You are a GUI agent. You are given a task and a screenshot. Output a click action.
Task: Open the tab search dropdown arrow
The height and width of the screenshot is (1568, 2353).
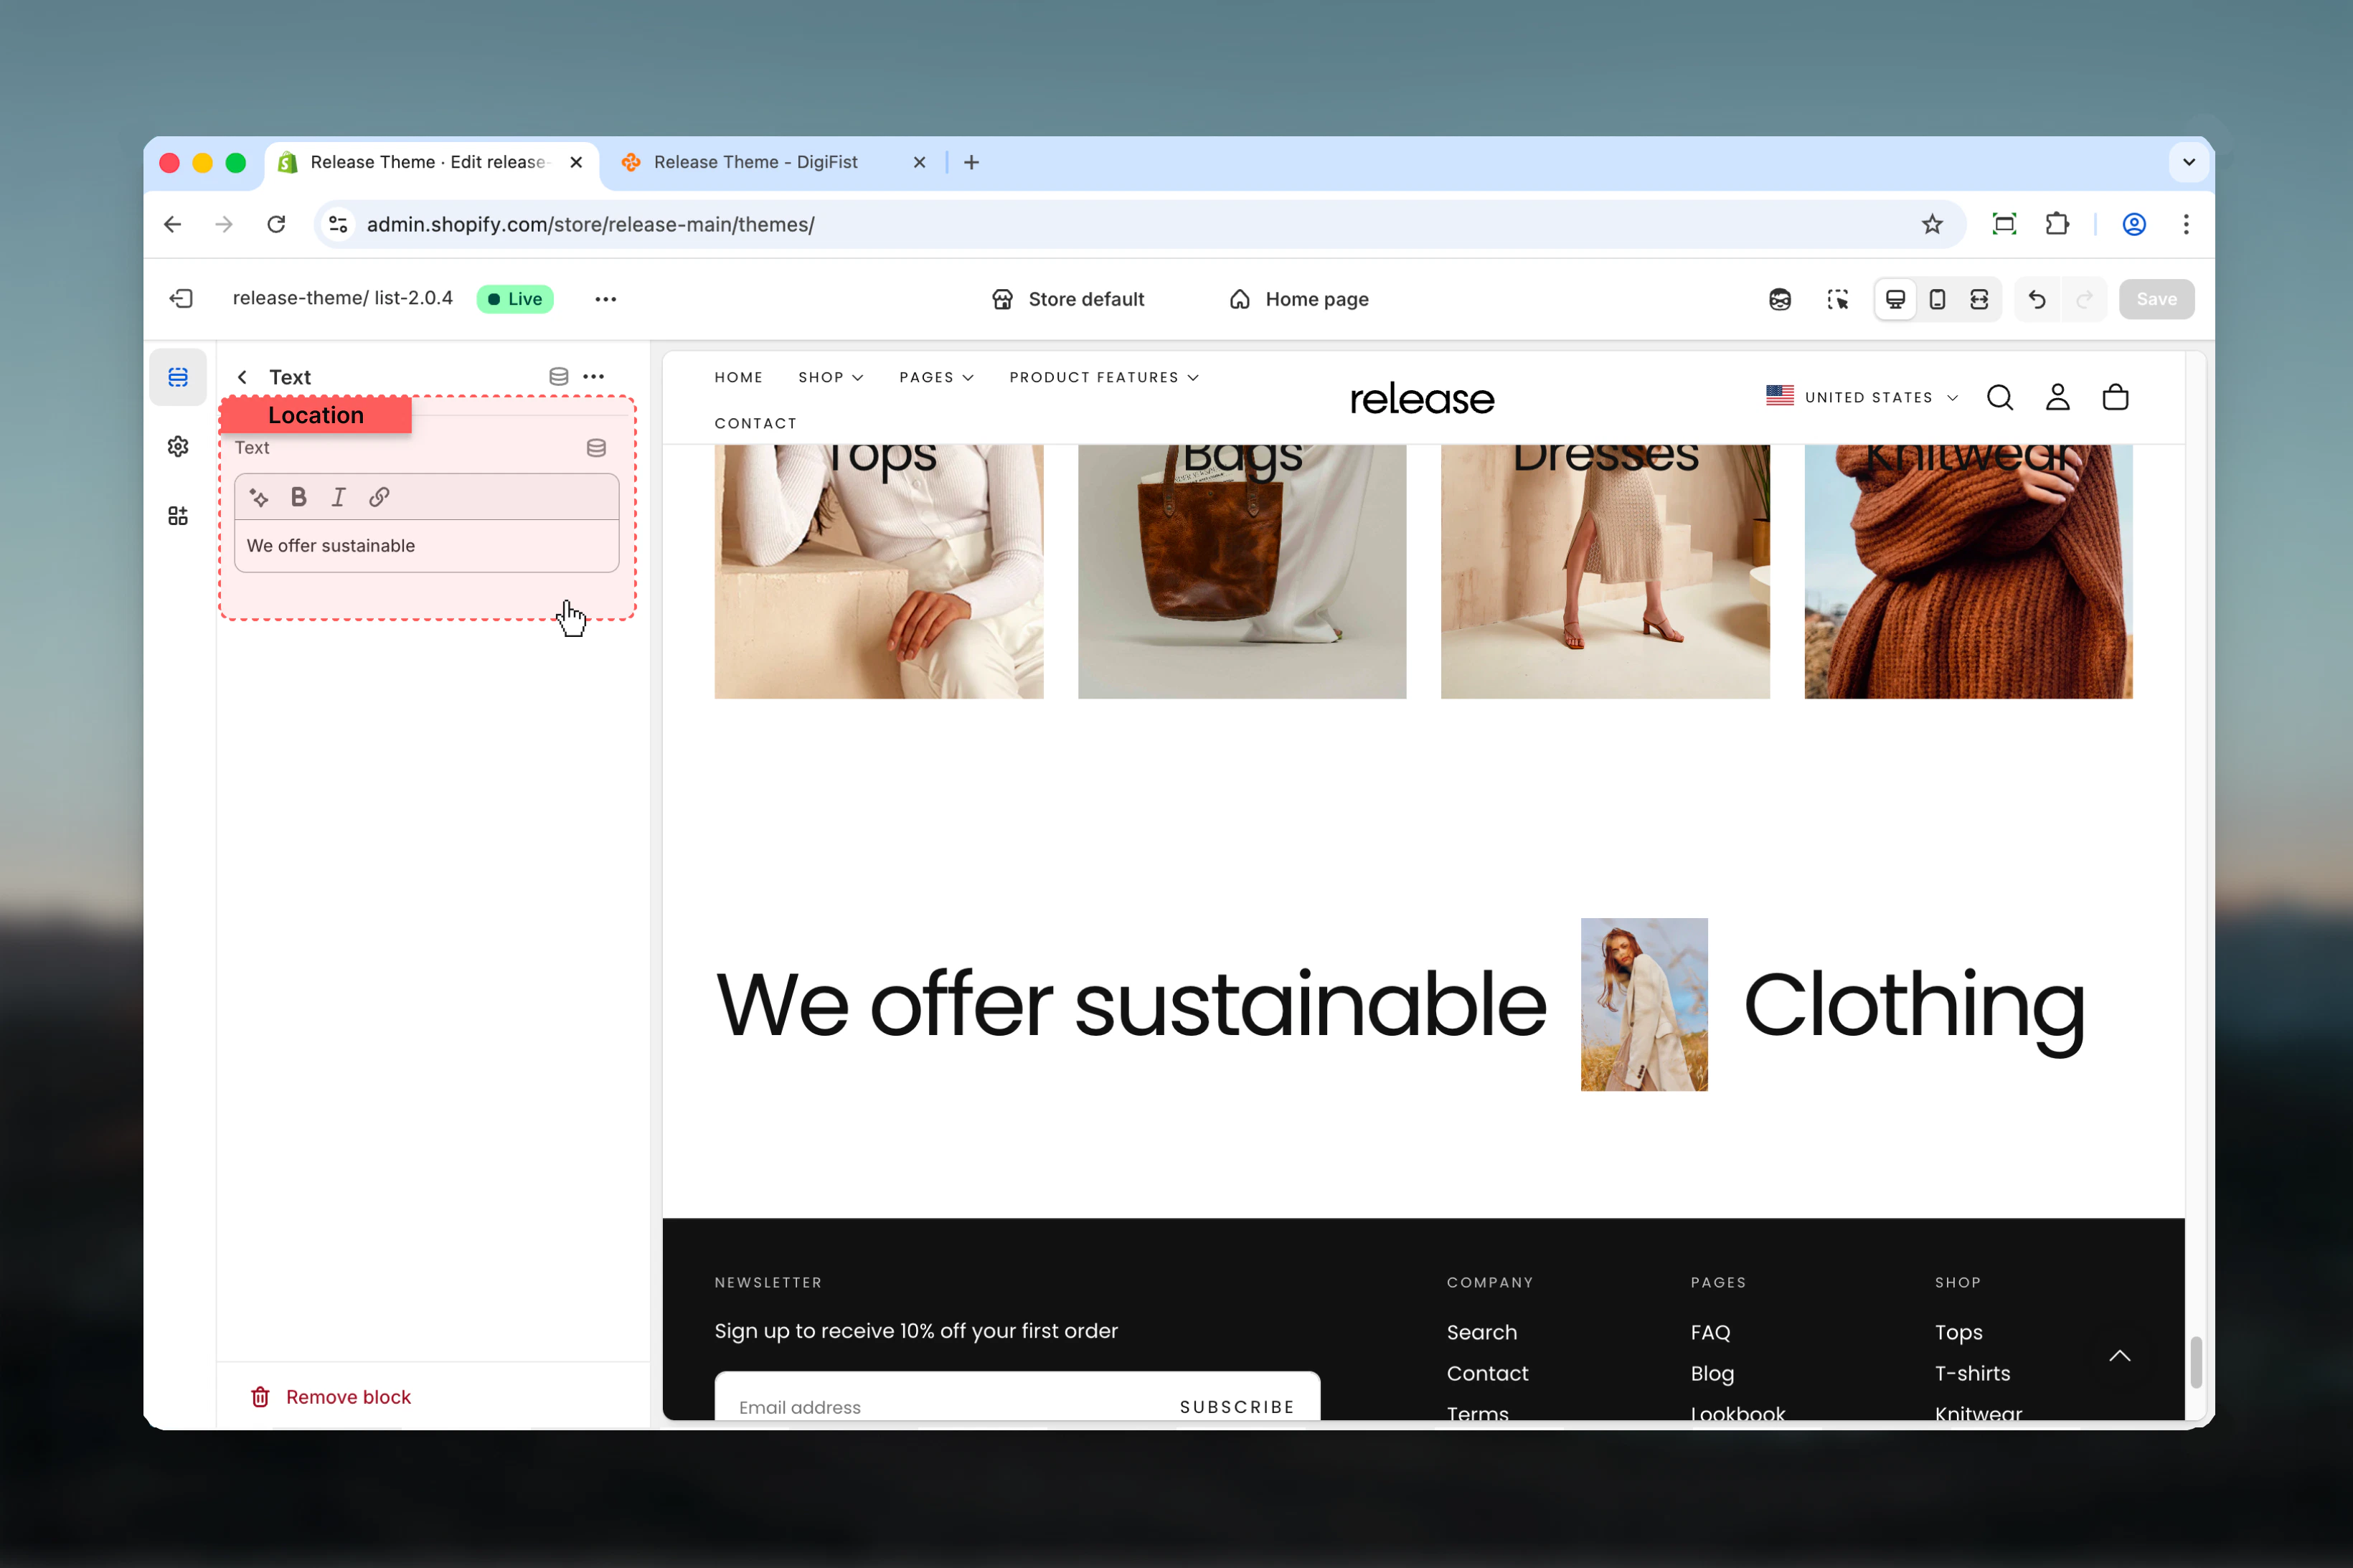2188,162
